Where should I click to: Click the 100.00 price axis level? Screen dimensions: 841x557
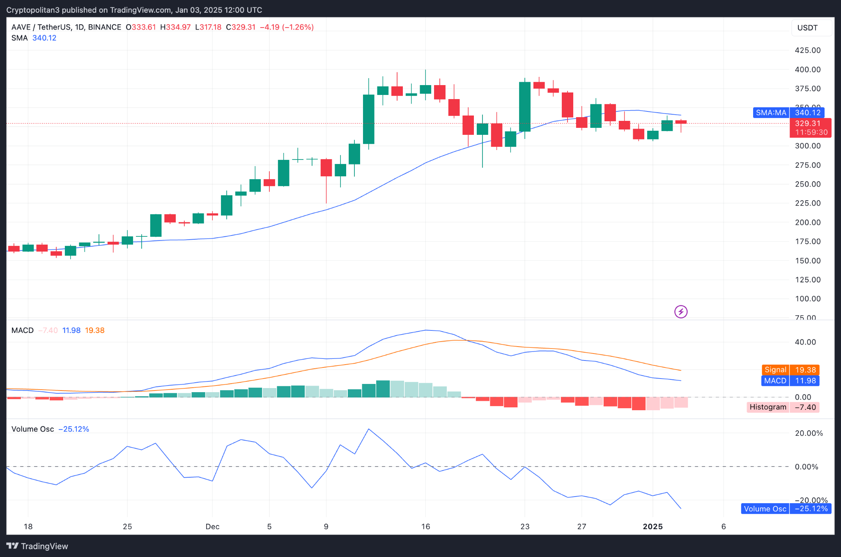pyautogui.click(x=808, y=299)
